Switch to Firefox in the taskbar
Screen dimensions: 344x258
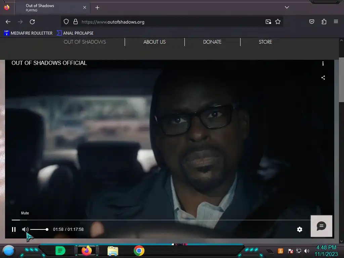pos(87,251)
